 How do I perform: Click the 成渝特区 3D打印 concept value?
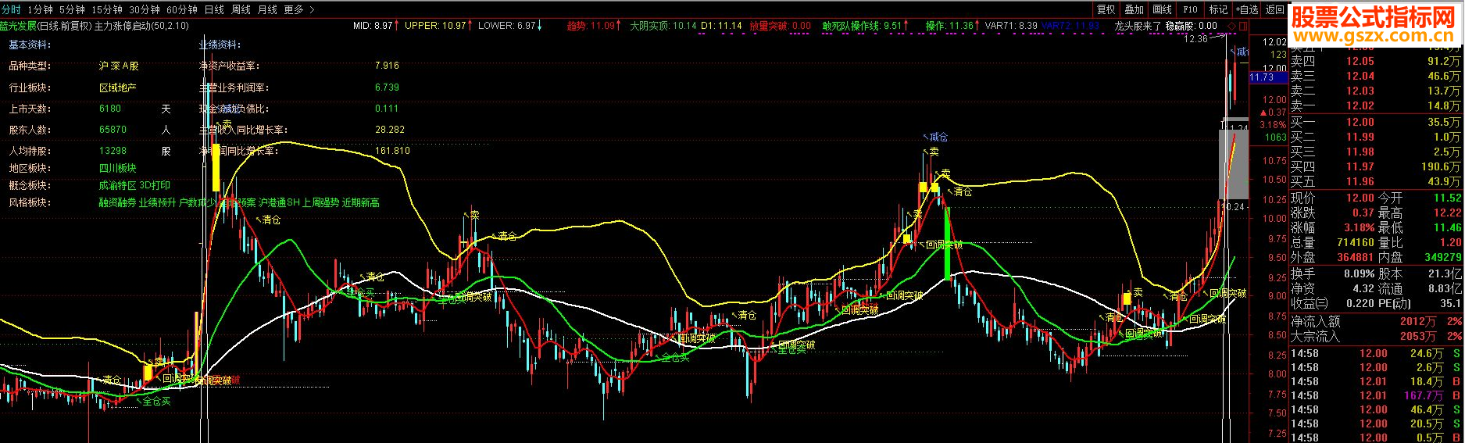134,185
